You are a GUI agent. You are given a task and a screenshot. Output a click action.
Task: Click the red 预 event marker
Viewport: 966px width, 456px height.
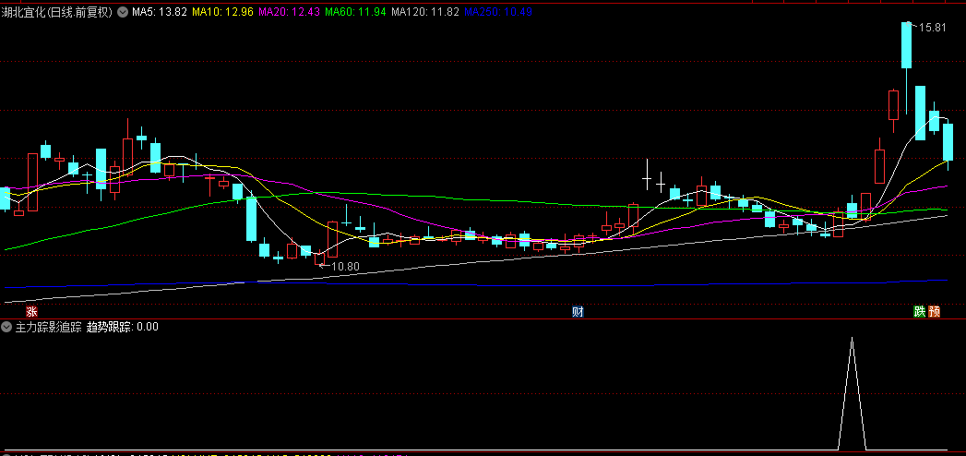[x=934, y=311]
